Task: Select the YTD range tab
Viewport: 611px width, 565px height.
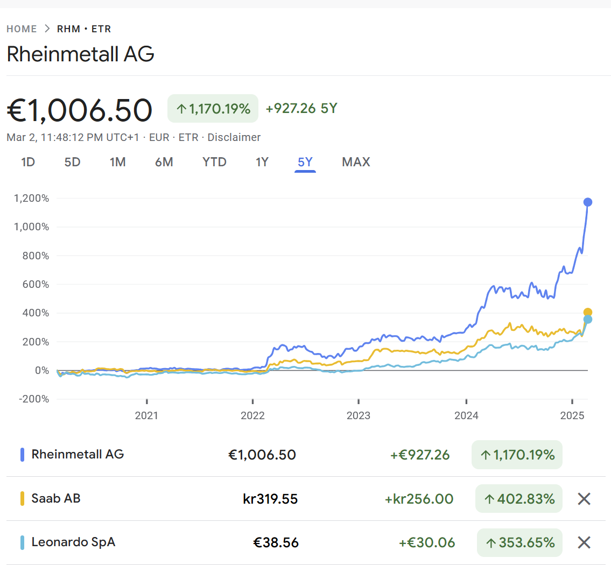Action: tap(214, 162)
